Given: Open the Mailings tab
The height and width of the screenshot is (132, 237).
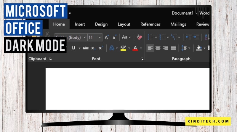Looking at the screenshot, I should tap(178, 24).
